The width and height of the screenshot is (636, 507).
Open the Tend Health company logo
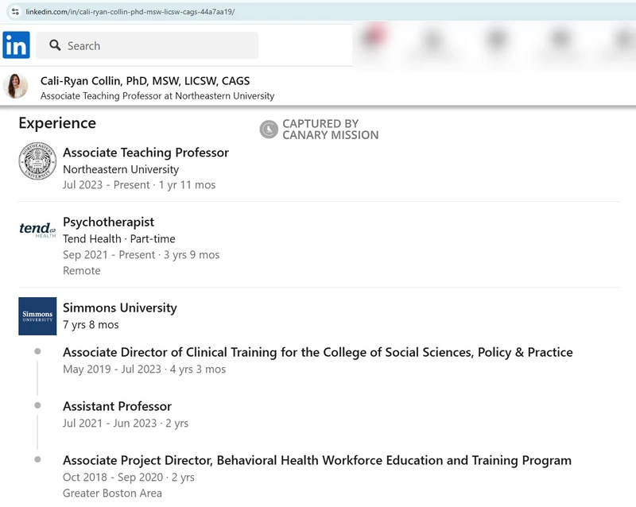[x=37, y=230]
